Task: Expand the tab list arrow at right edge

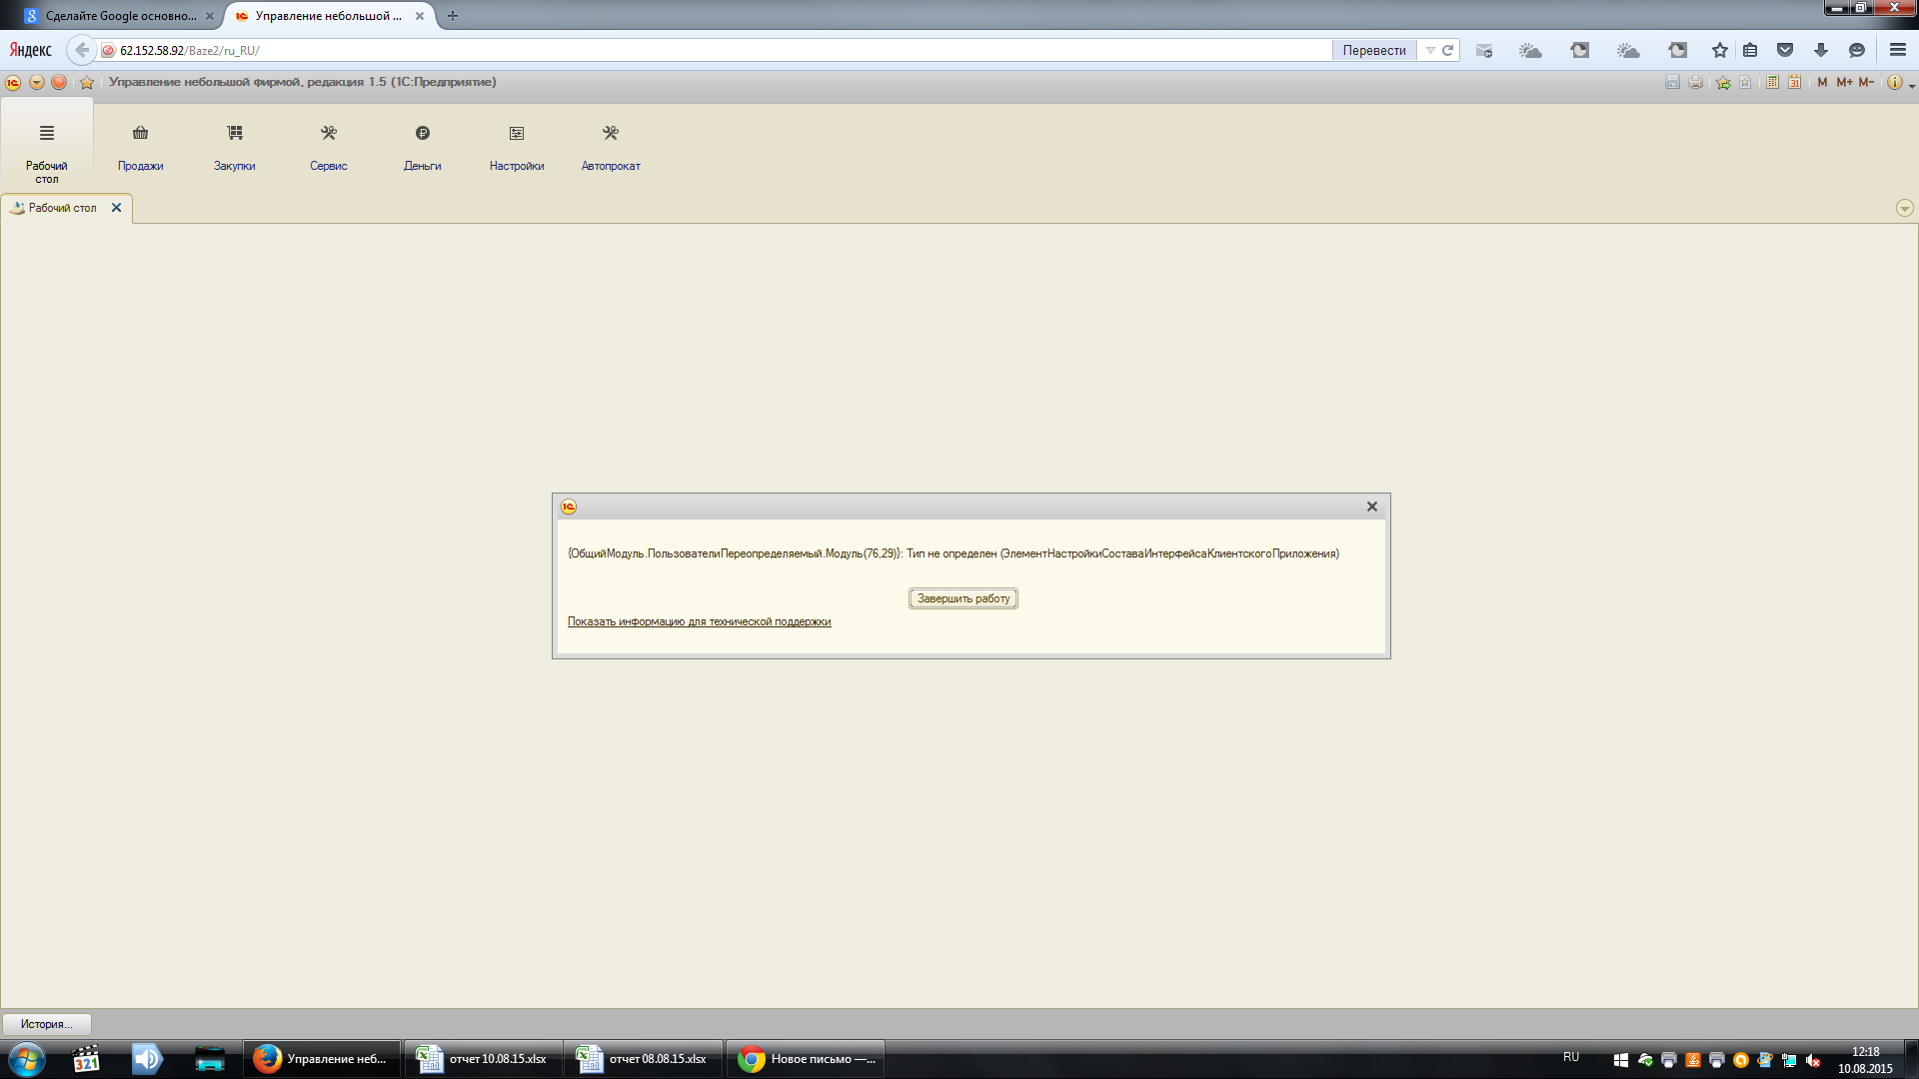Action: pos(1904,208)
